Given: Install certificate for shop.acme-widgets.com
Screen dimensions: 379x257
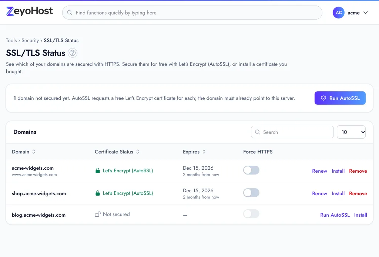Looking at the screenshot, I should [338, 193].
